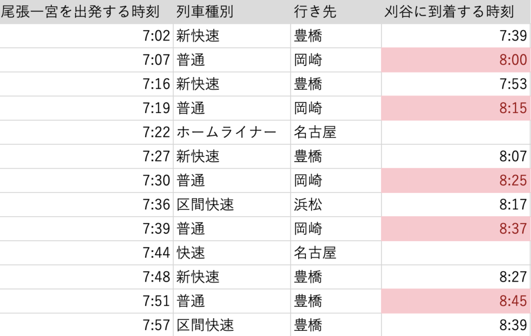Screen dimensions: 531x336
Task: Click the 行き先 column header
Action: point(336,12)
